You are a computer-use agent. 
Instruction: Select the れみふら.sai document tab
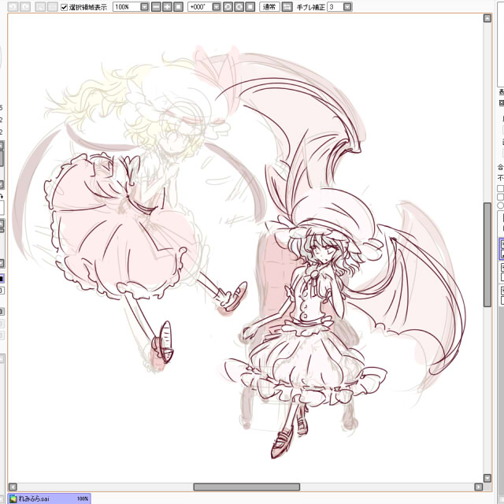[x=50, y=498]
